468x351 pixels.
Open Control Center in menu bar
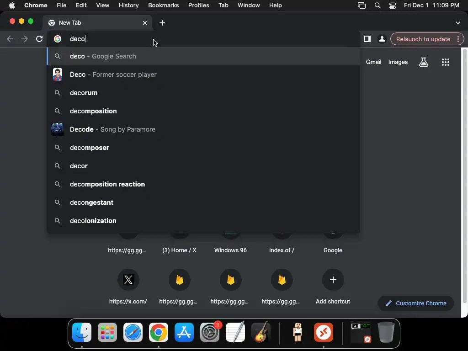pos(393,5)
